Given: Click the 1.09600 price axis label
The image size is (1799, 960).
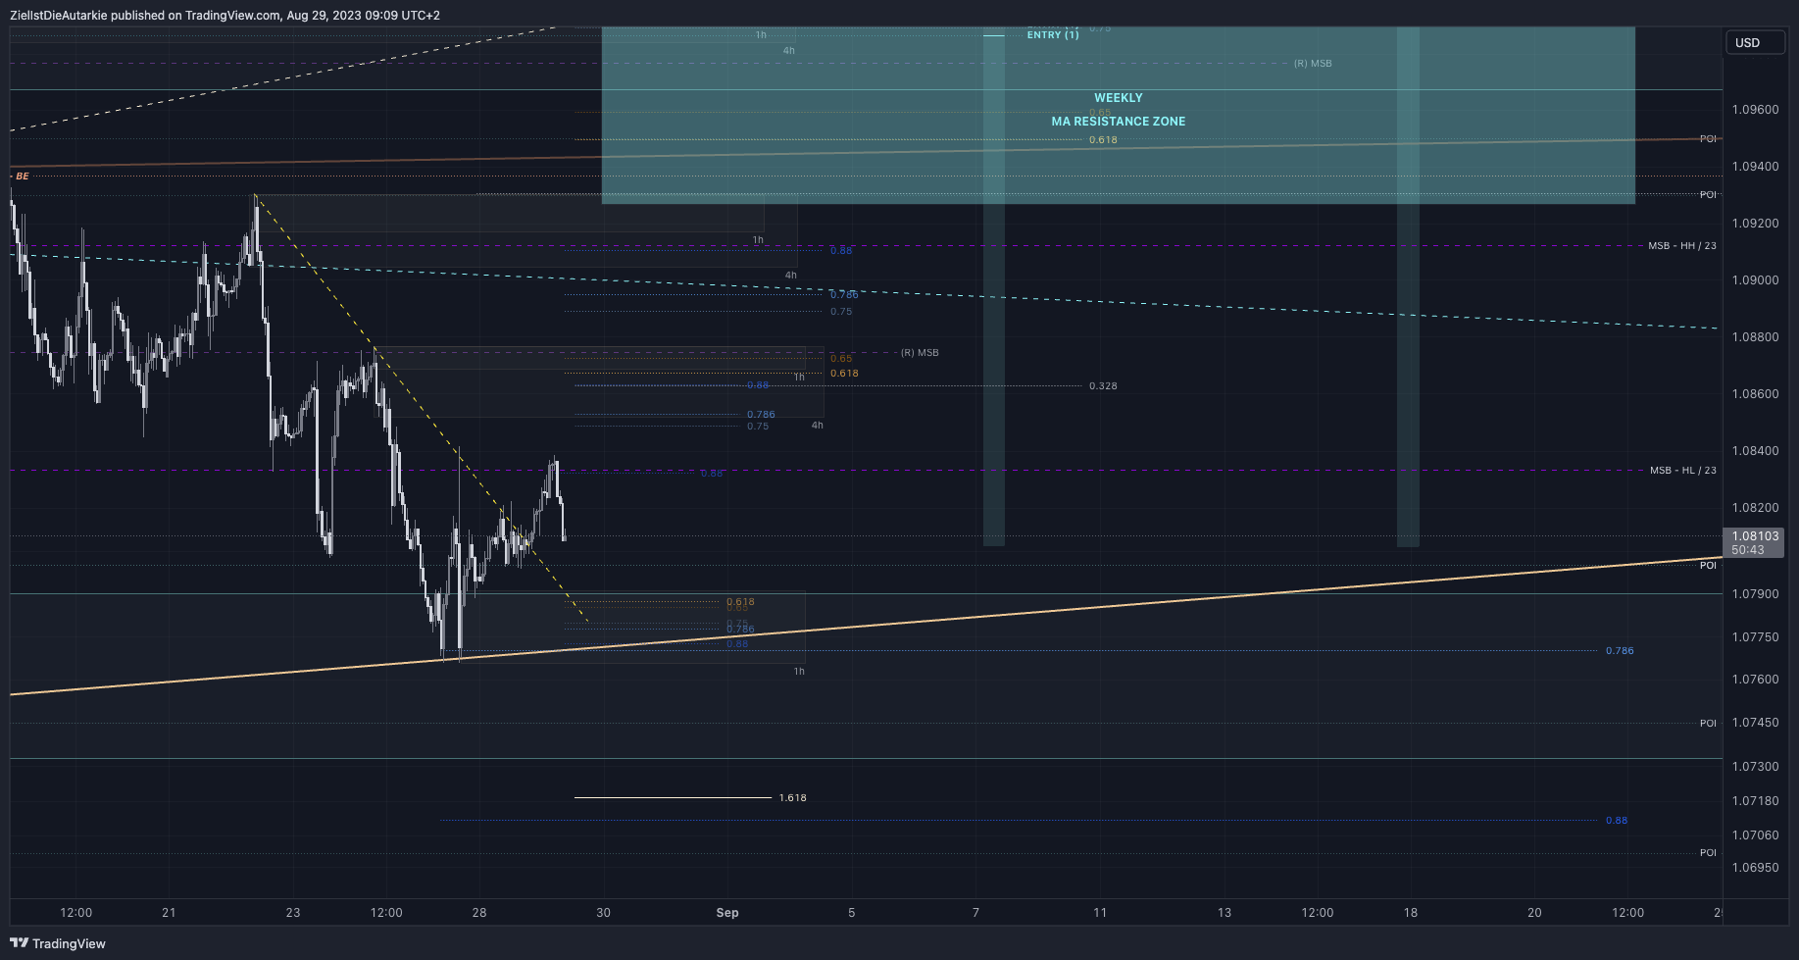Looking at the screenshot, I should pos(1755,110).
